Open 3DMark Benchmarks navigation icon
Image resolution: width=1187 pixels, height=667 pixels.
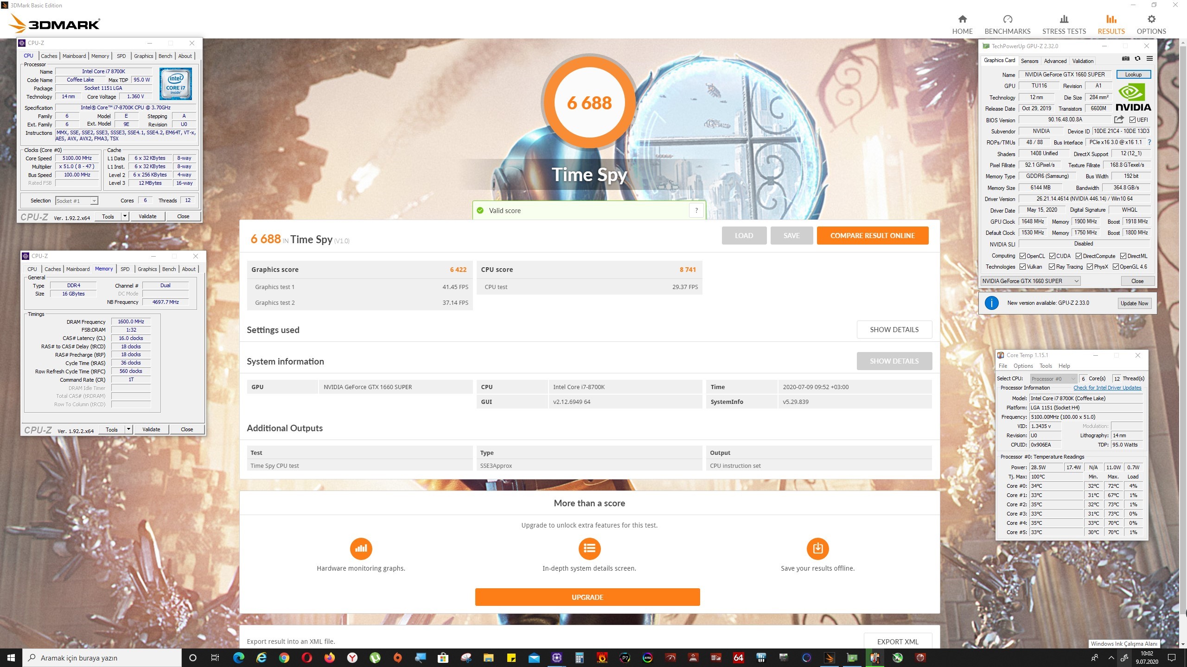(1007, 19)
